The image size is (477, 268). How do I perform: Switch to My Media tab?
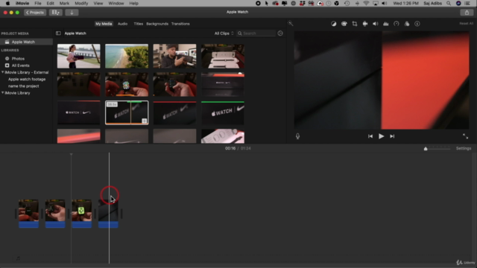pos(104,24)
